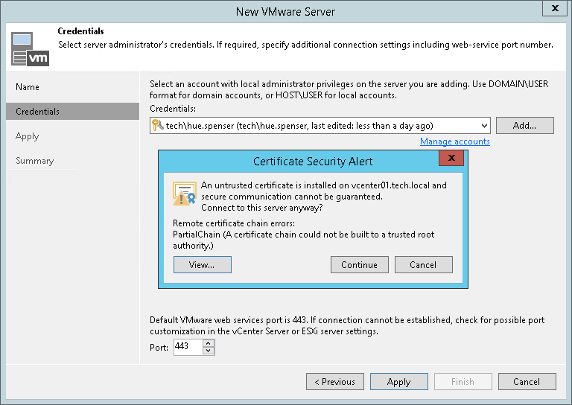Increase the port number with up arrow
The height and width of the screenshot is (405, 572).
point(209,343)
